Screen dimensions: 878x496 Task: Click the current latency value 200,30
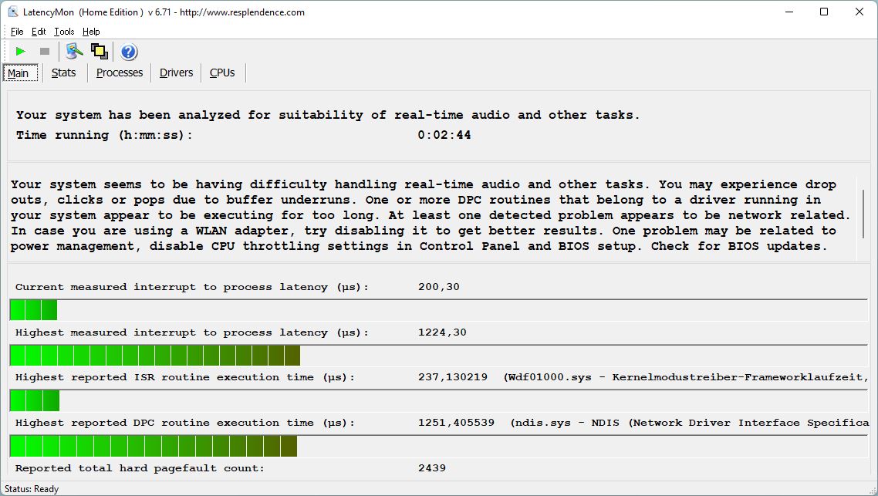pyautogui.click(x=438, y=287)
